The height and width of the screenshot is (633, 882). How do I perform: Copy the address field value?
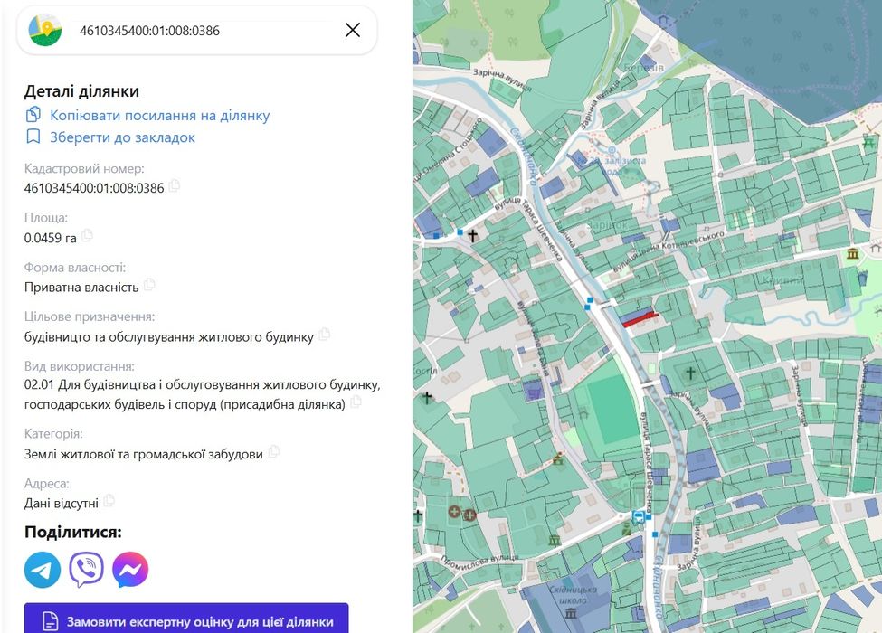pyautogui.click(x=109, y=501)
